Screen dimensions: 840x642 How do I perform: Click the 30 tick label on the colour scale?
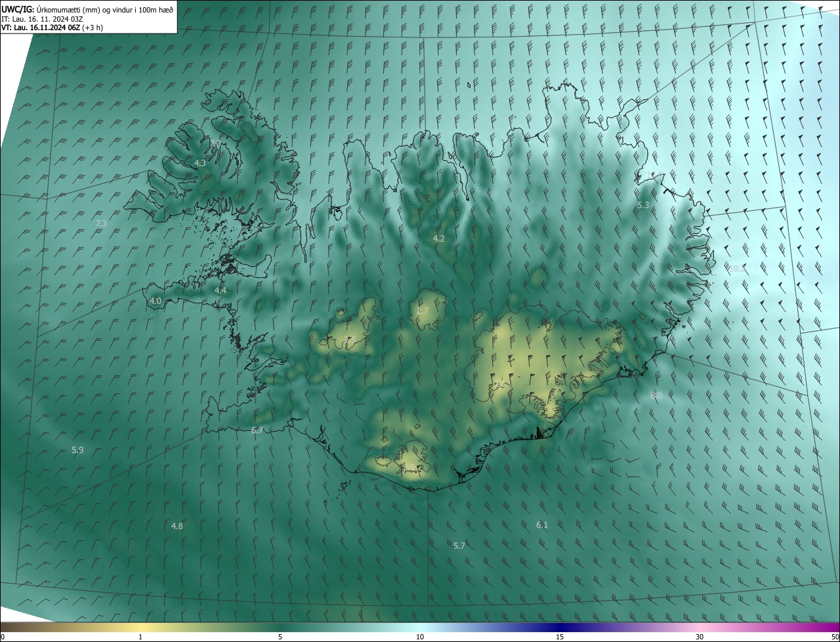click(700, 637)
